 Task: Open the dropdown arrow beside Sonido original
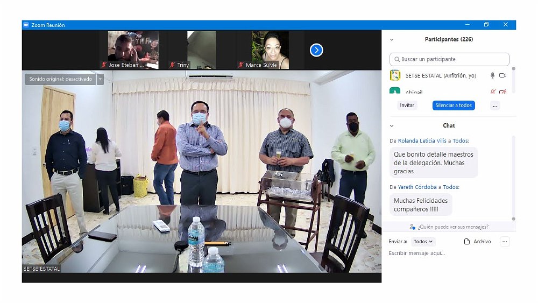click(x=100, y=79)
